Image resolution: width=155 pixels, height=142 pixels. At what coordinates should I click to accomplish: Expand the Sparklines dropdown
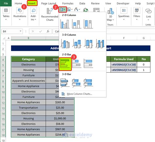[124, 20]
